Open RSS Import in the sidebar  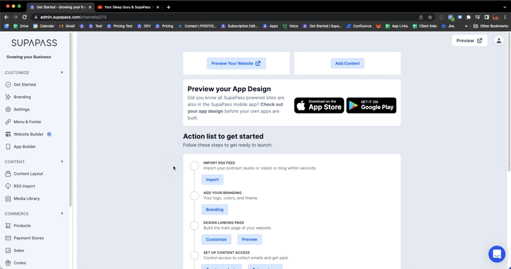[x=24, y=186]
